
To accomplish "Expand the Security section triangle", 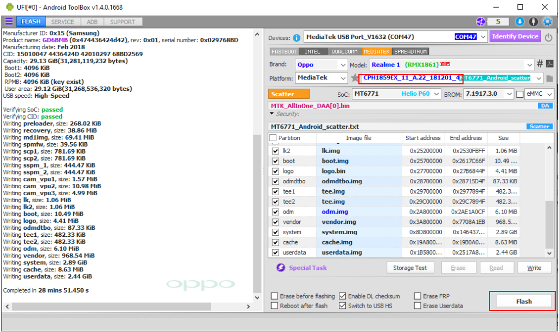I will pyautogui.click(x=272, y=114).
